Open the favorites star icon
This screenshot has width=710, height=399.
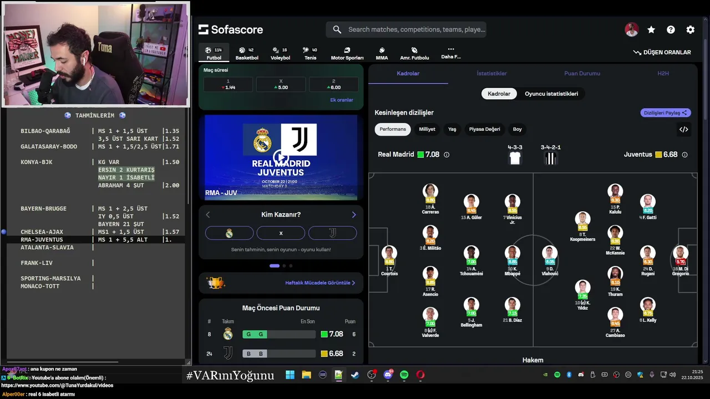[x=651, y=30]
